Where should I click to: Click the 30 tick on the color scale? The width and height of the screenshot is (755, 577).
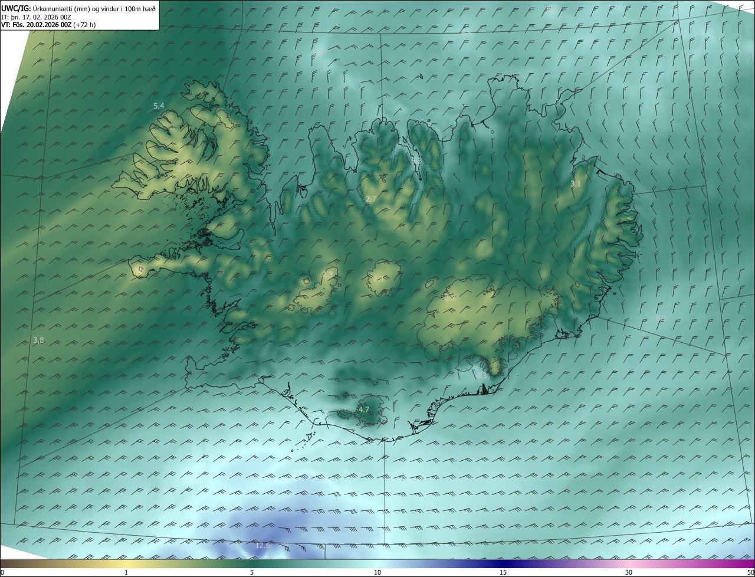click(629, 572)
